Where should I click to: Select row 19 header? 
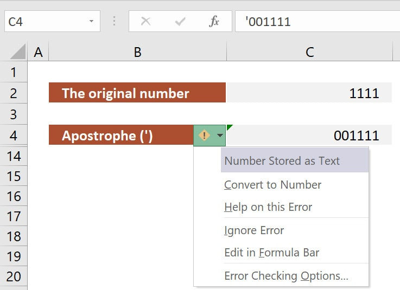coord(14,256)
